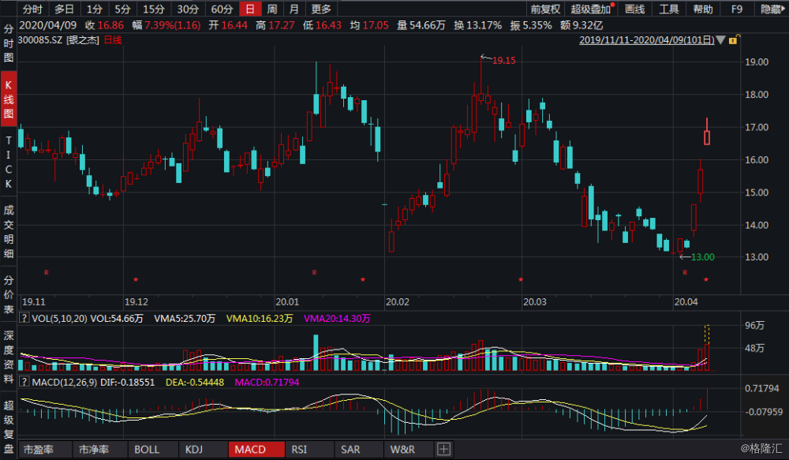The image size is (789, 460).
Task: Click the red star marker near 20.04
Action: [706, 280]
